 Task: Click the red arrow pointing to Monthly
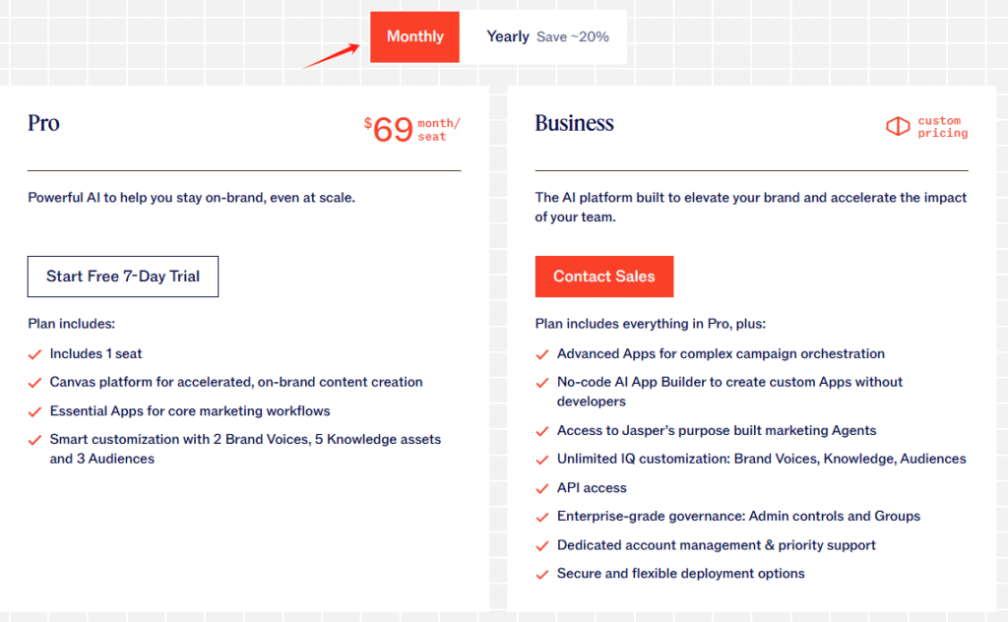(x=330, y=54)
